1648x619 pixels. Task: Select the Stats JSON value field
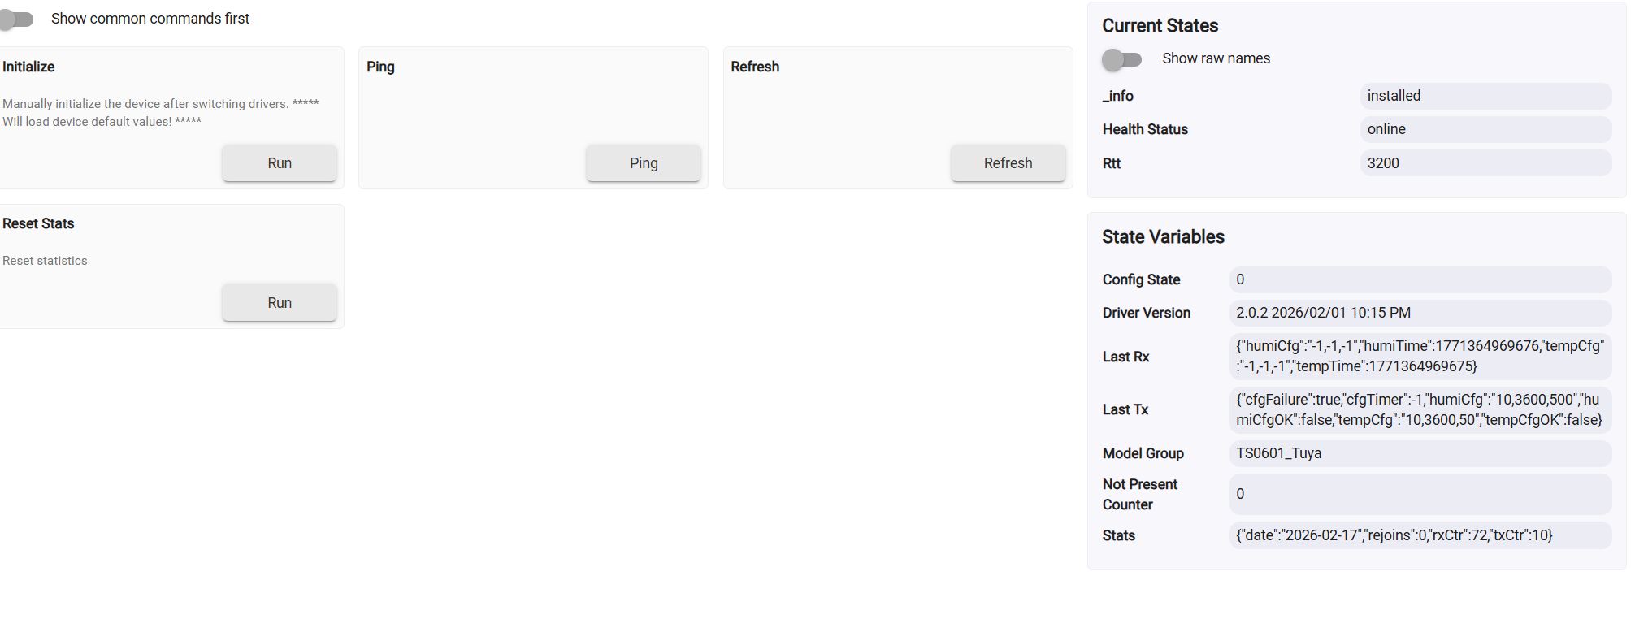1419,535
